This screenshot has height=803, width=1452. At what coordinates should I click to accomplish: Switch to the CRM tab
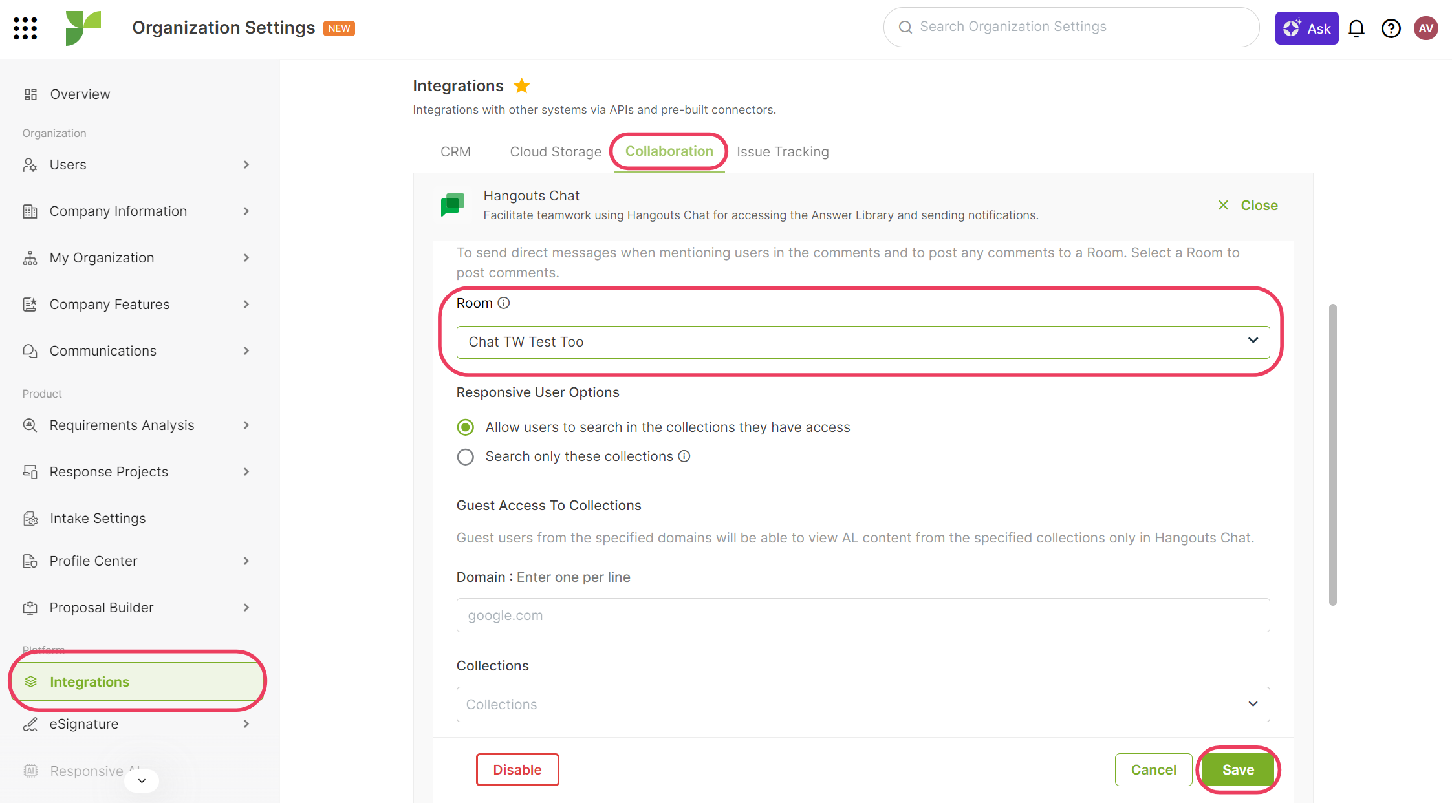pyautogui.click(x=455, y=152)
